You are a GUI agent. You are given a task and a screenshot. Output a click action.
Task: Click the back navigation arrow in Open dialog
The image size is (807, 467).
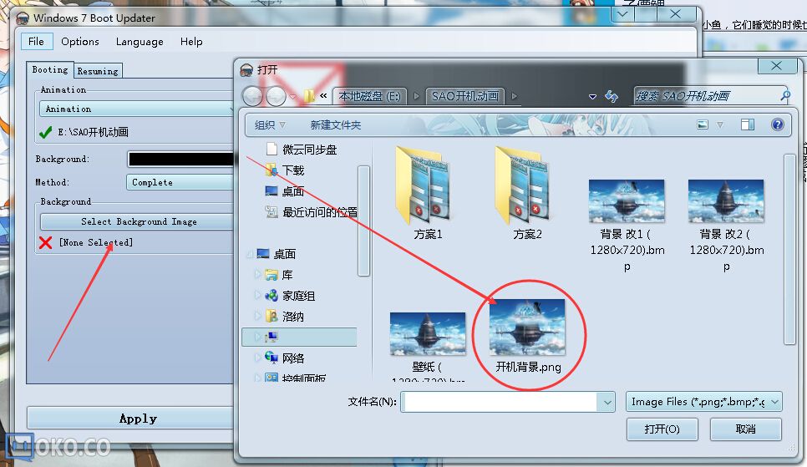point(252,96)
